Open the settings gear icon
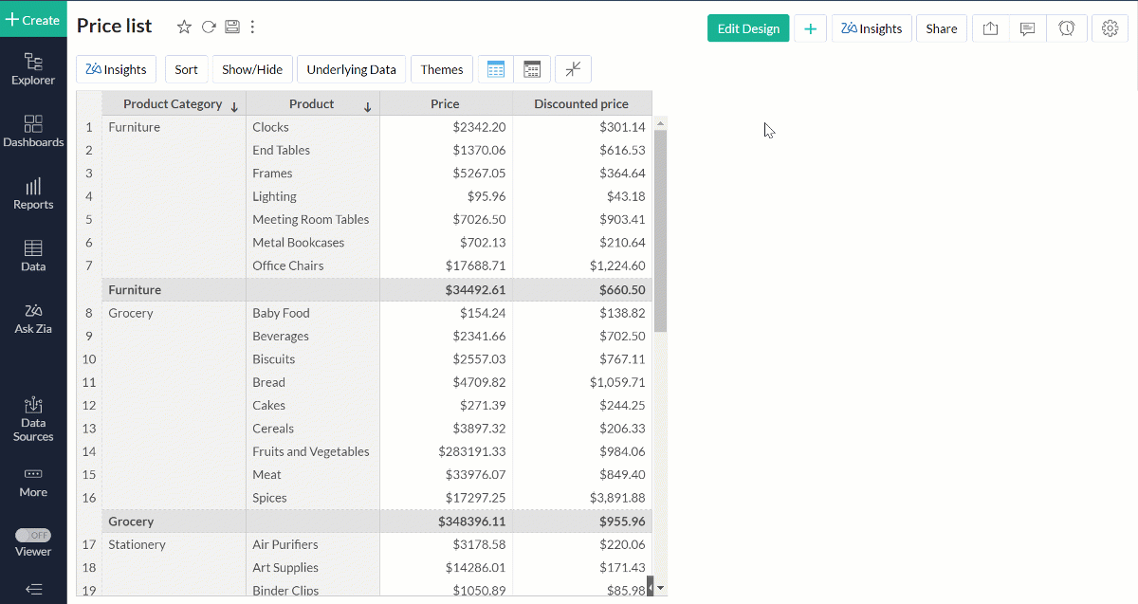The height and width of the screenshot is (604, 1138). tap(1110, 28)
